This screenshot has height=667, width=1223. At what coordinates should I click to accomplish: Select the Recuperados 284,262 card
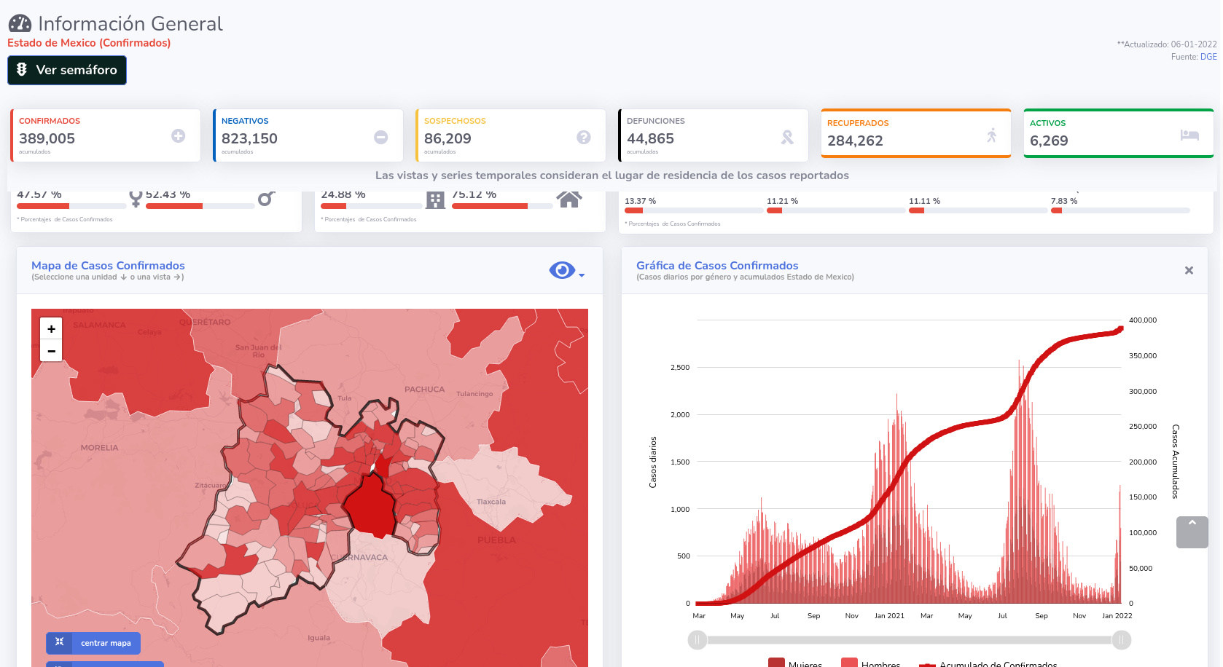[x=916, y=133]
